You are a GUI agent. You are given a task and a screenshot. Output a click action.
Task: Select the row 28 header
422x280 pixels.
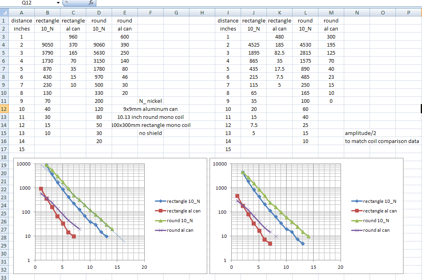pos(4,237)
